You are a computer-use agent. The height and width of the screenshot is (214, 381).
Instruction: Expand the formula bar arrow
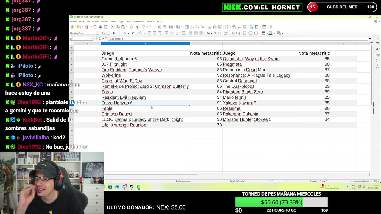[x=370, y=39]
